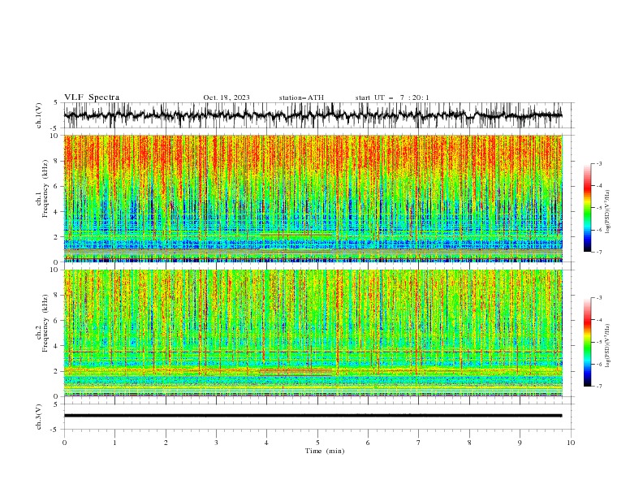
Task: Click the ch.2 colorbar PSD unit label
Action: [607, 346]
